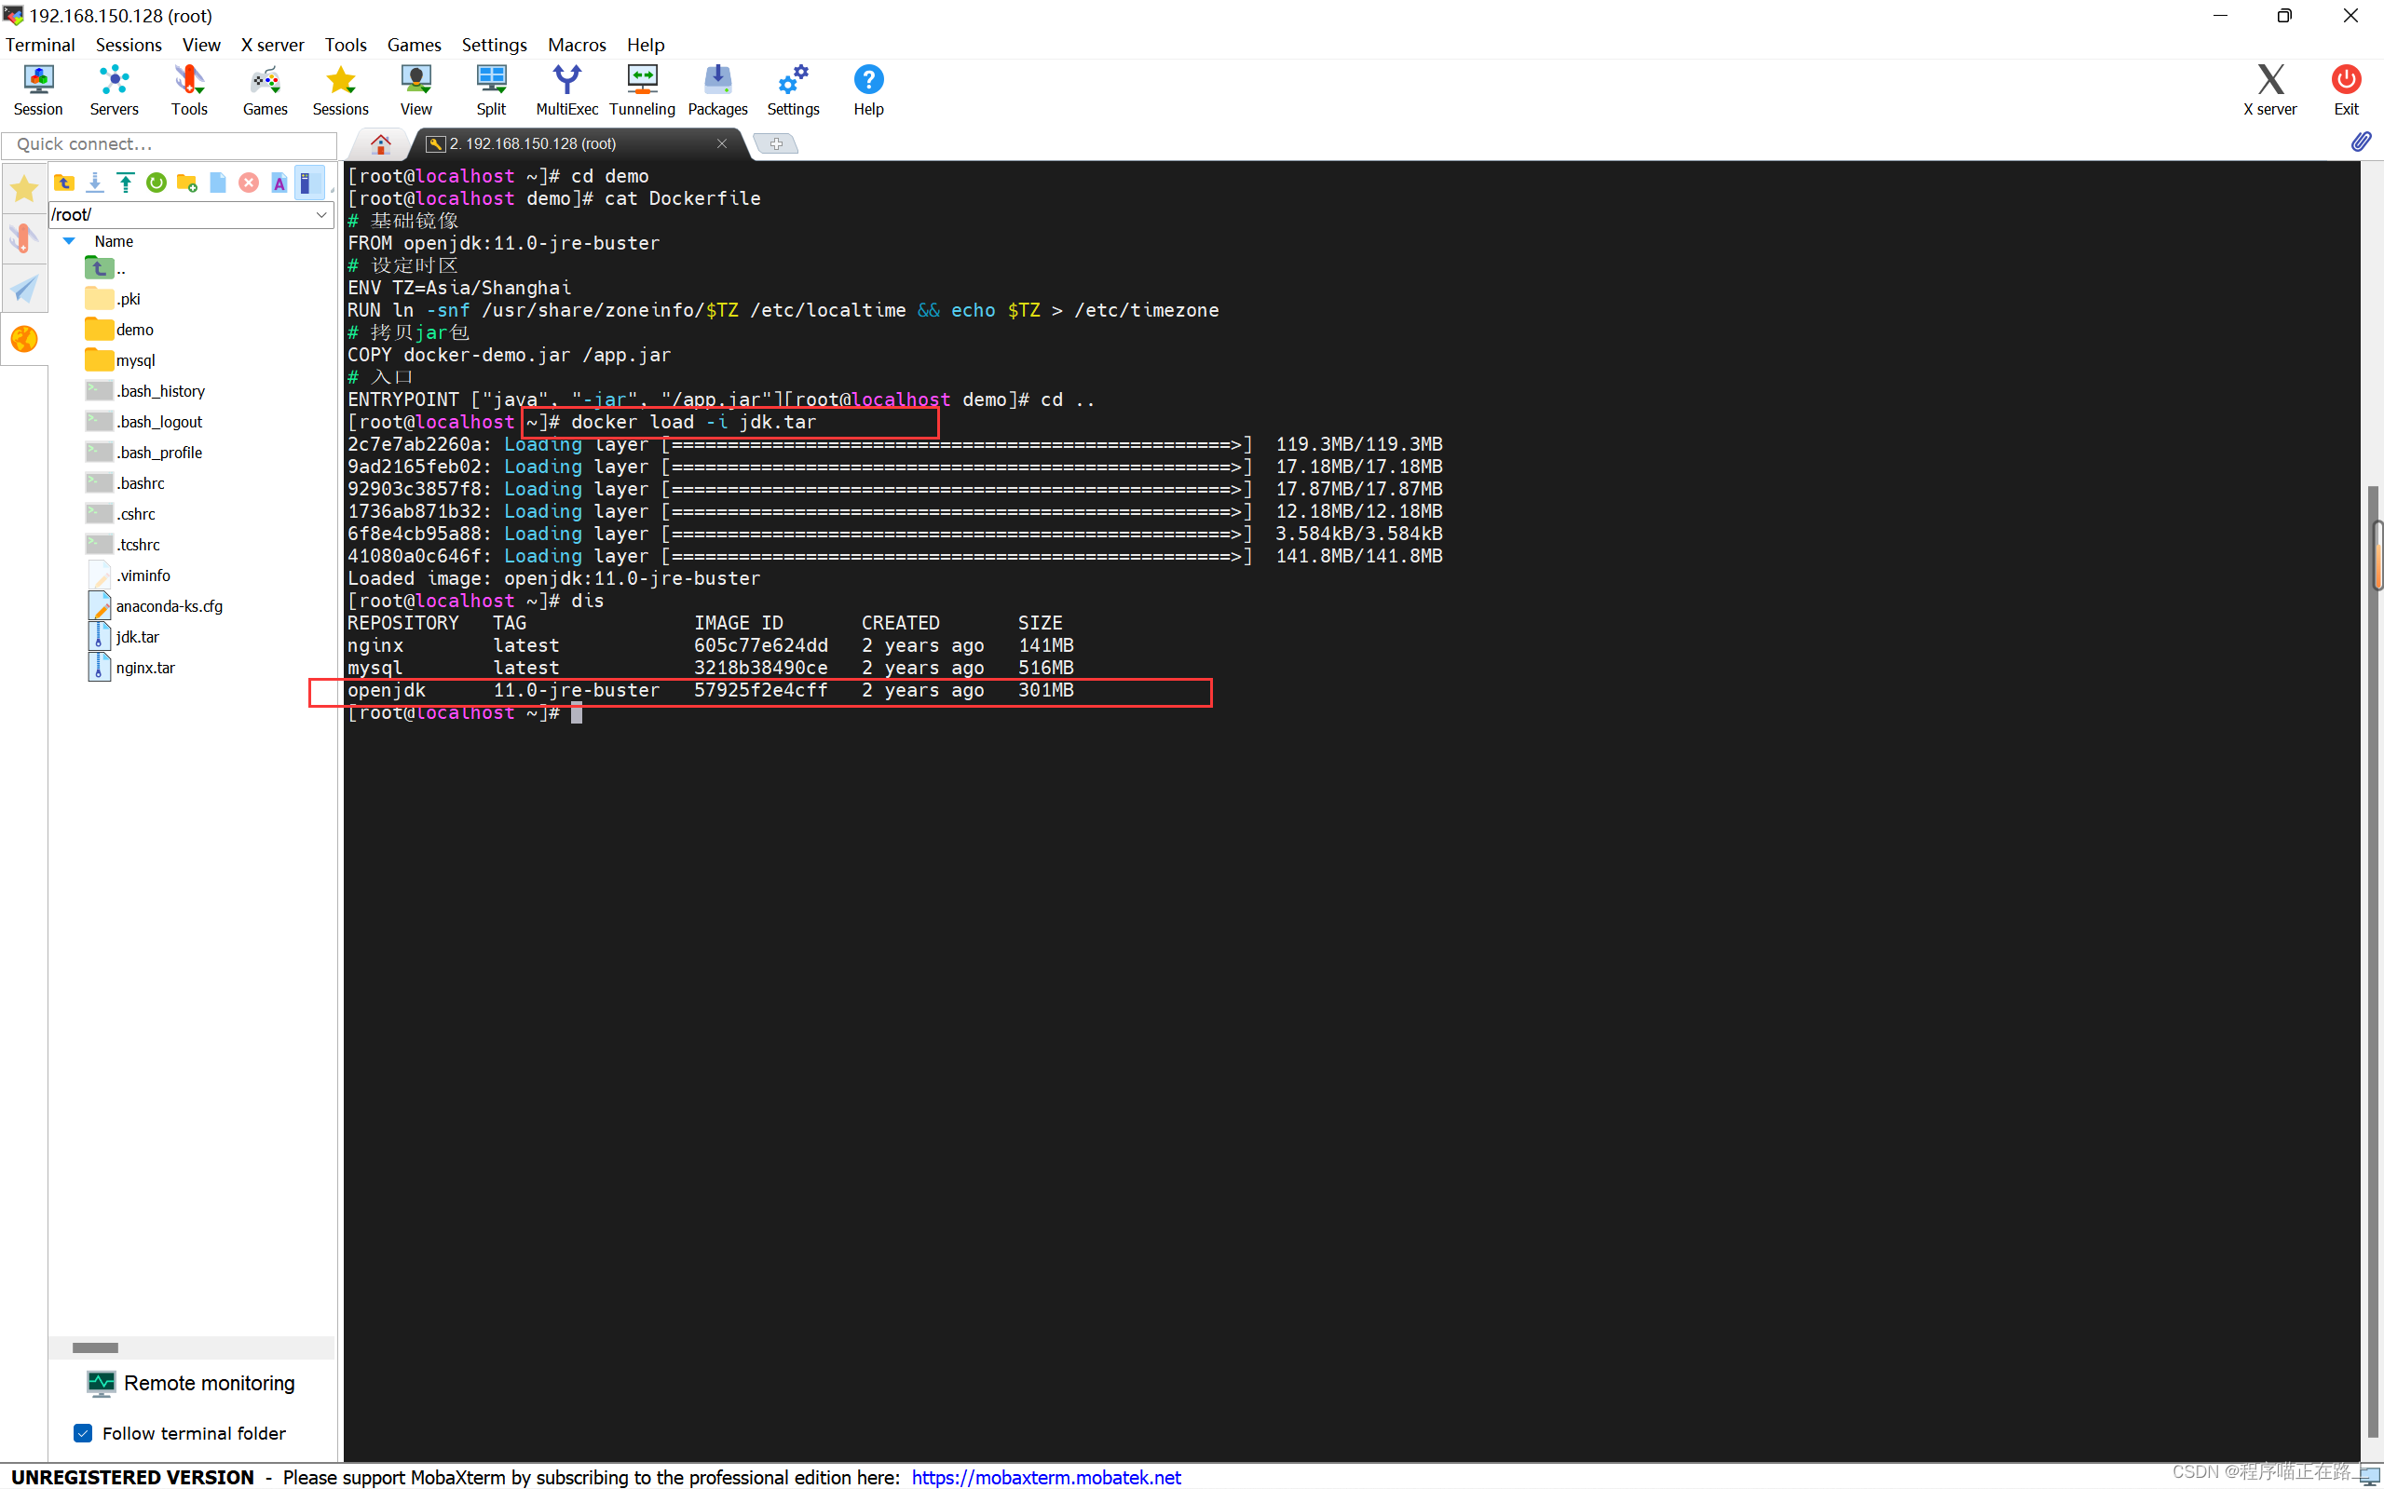Click the Quick connect input field
This screenshot has width=2384, height=1489.
click(x=170, y=144)
